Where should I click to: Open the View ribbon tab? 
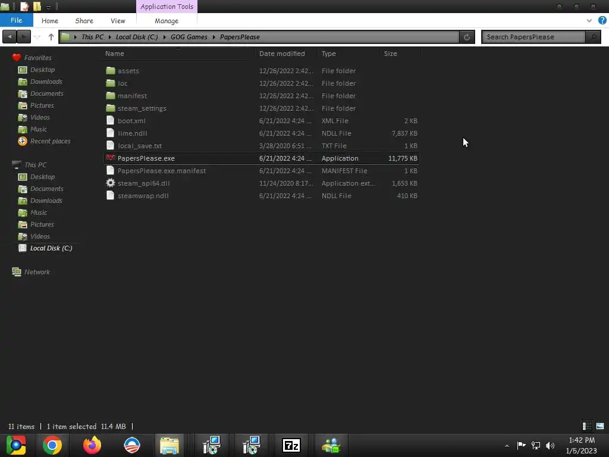pyautogui.click(x=118, y=21)
